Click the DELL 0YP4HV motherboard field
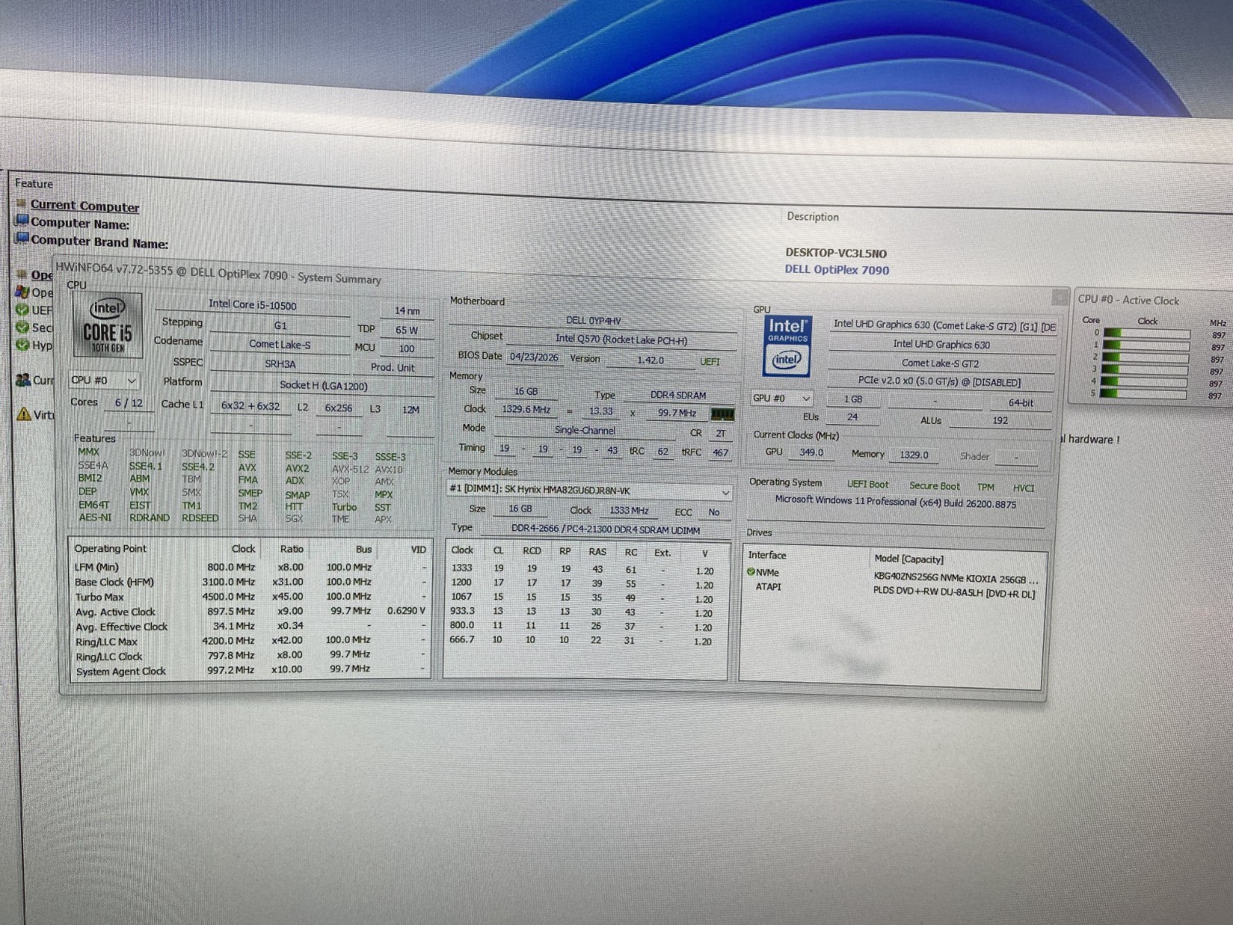The image size is (1233, 925). pos(593,321)
